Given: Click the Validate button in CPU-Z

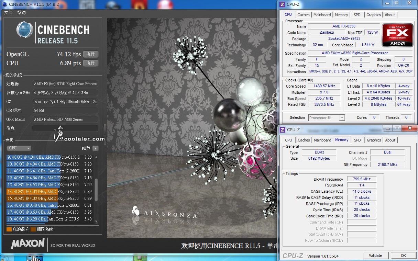Looking at the screenshot, I should point(375,256).
